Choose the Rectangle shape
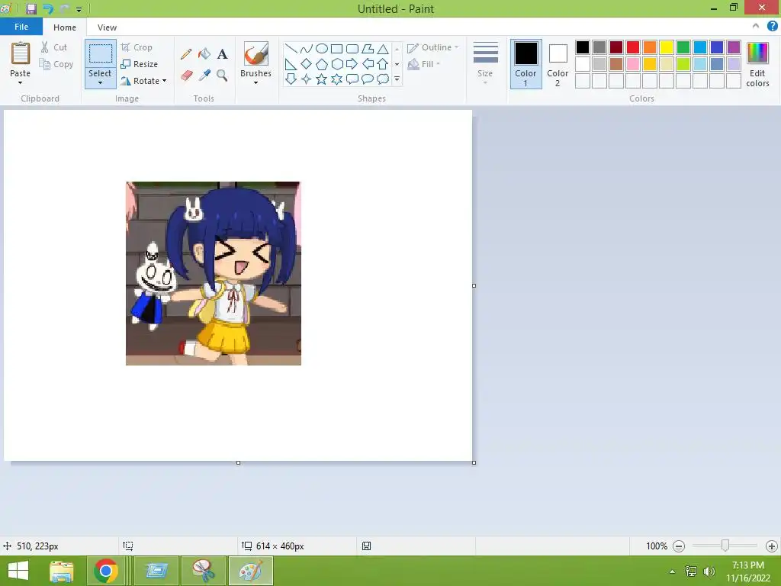The image size is (781, 586). 336,48
